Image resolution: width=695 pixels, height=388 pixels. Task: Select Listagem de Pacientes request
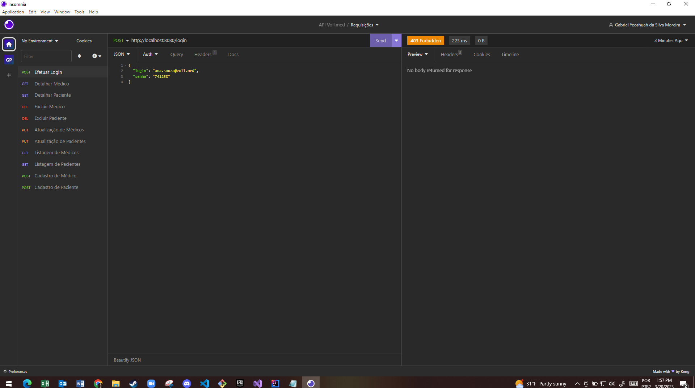[63, 164]
